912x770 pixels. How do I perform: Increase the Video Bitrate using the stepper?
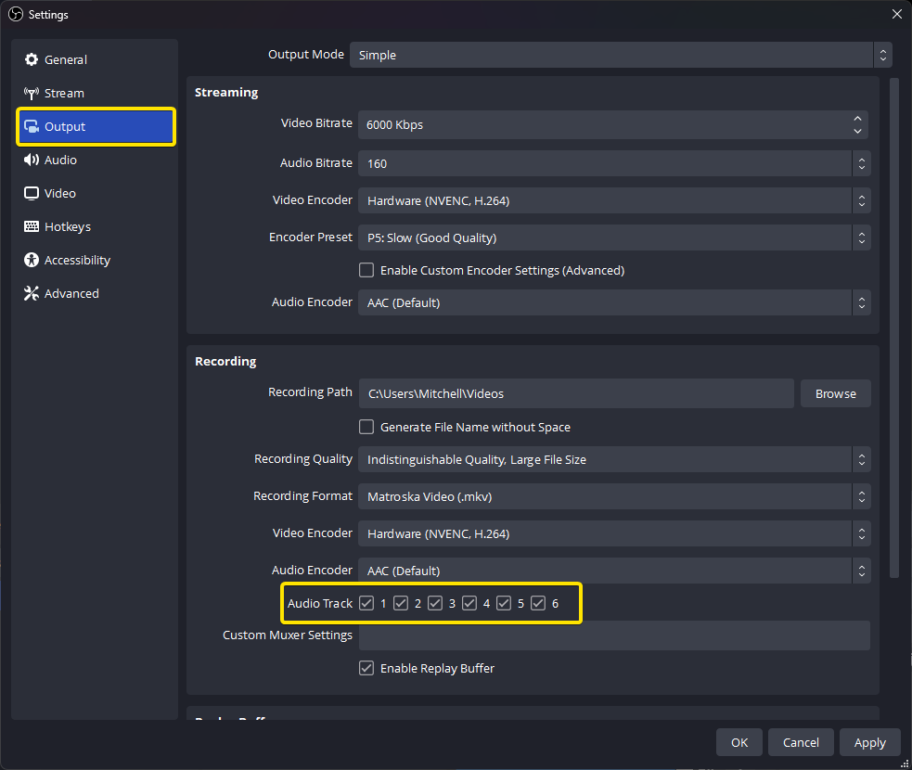click(x=857, y=120)
